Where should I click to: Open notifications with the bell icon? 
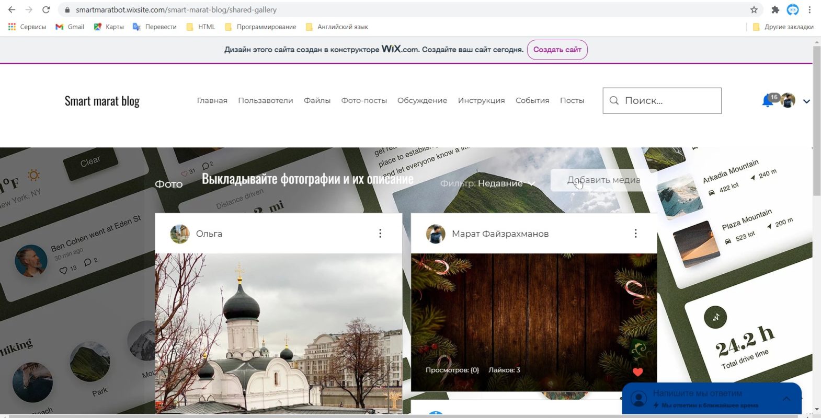click(767, 100)
